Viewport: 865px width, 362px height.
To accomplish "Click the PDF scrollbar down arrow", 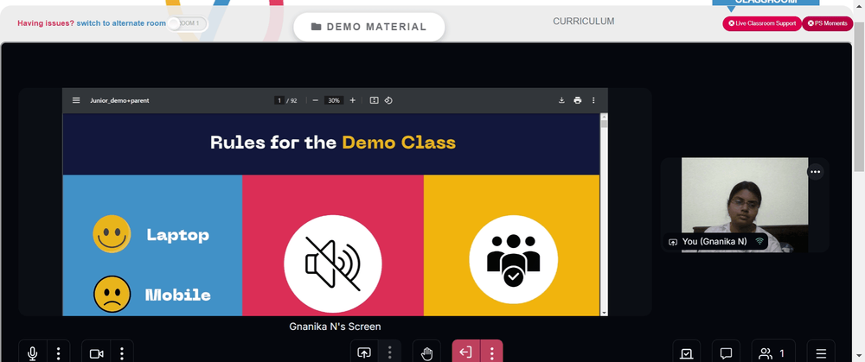I will point(604,313).
